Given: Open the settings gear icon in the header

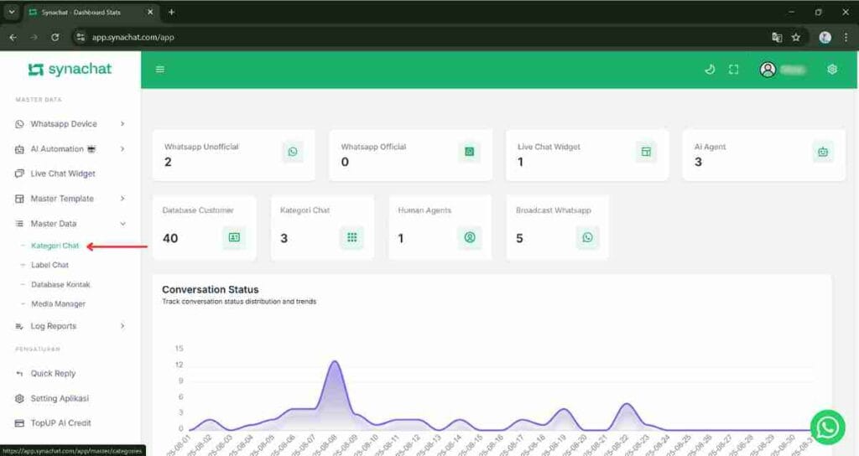Looking at the screenshot, I should click(x=832, y=69).
